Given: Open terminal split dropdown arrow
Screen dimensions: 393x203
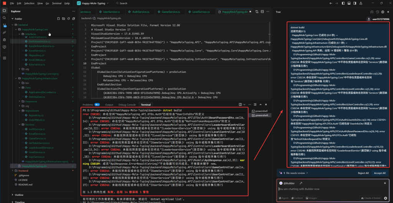Looking at the screenshot, I should [x=244, y=105].
